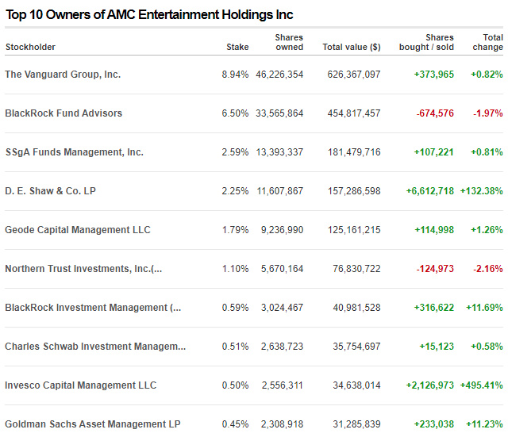Click the Total change column header
Image resolution: width=508 pixels, height=437 pixels.
click(487, 42)
